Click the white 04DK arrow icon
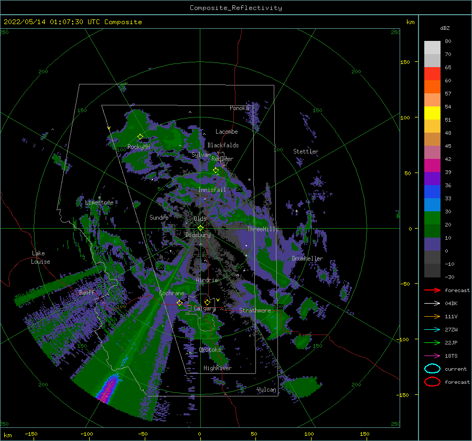The height and width of the screenshot is (441, 472). 432,304
